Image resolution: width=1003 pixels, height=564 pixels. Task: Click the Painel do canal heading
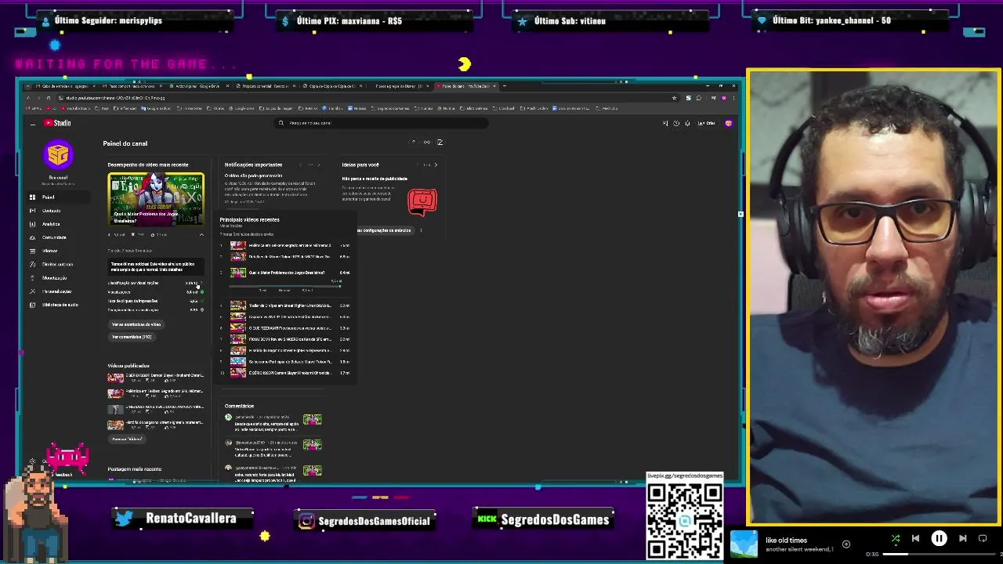pos(125,143)
